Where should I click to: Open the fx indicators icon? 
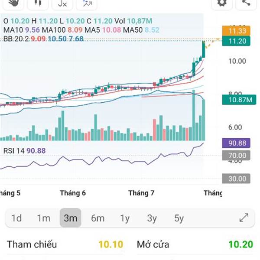(62, 3)
